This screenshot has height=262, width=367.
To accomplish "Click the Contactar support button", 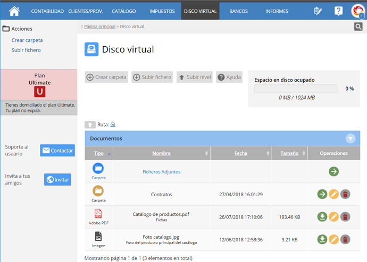I will point(57,151).
